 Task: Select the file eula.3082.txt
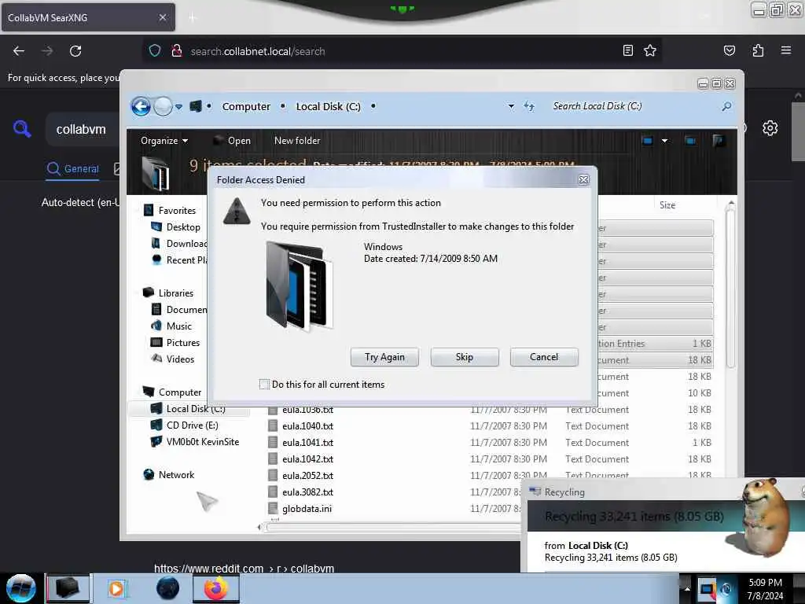pyautogui.click(x=307, y=492)
